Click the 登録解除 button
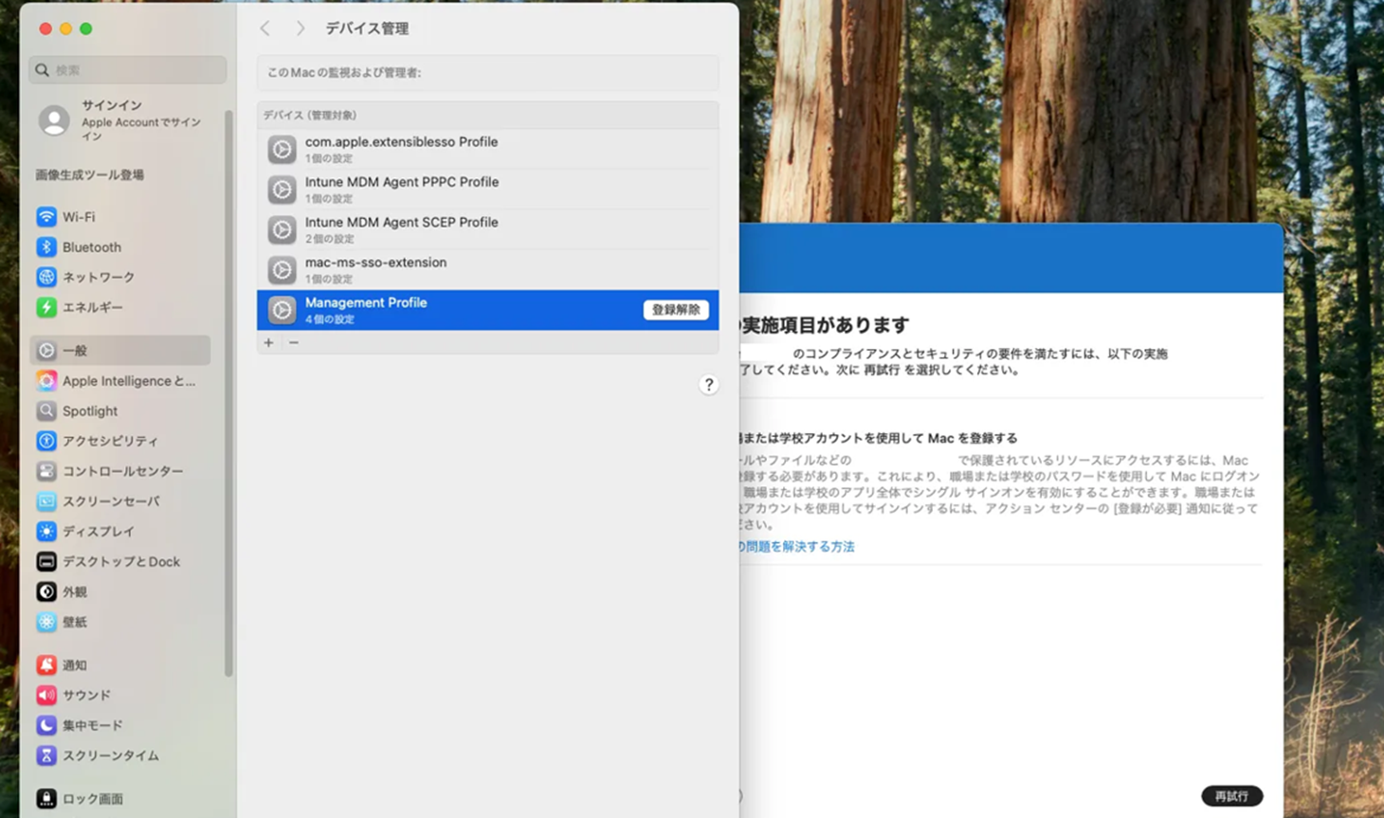Screen dimensions: 1384x818 pos(676,310)
